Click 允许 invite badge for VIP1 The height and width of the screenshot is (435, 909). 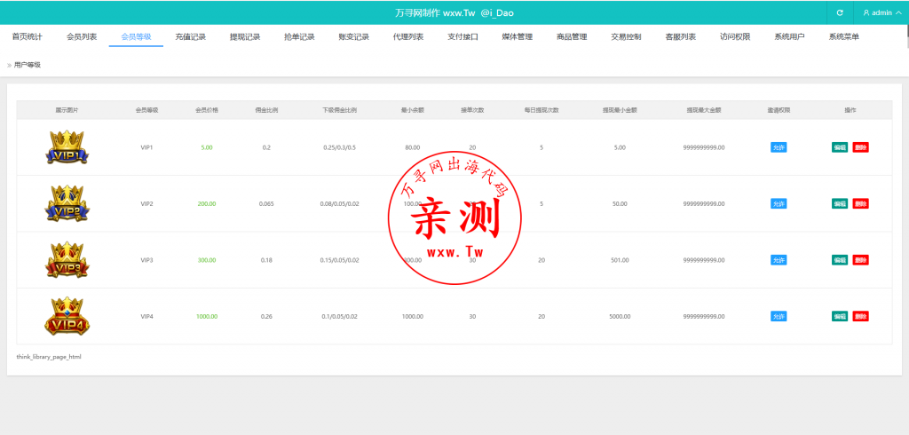pyautogui.click(x=779, y=147)
